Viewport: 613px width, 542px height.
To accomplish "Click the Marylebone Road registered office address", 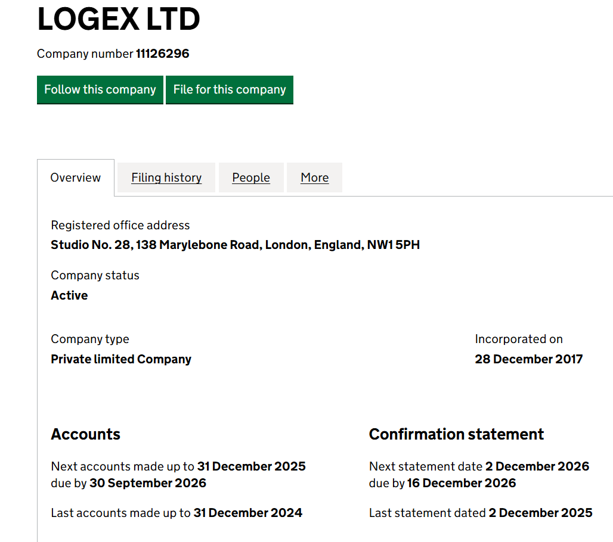I will point(235,245).
